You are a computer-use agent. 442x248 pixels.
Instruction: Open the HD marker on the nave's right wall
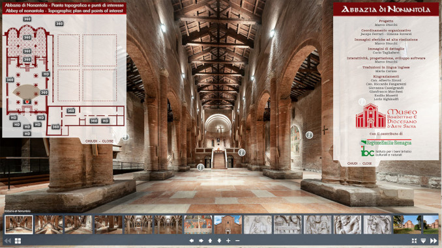click(46, 74)
